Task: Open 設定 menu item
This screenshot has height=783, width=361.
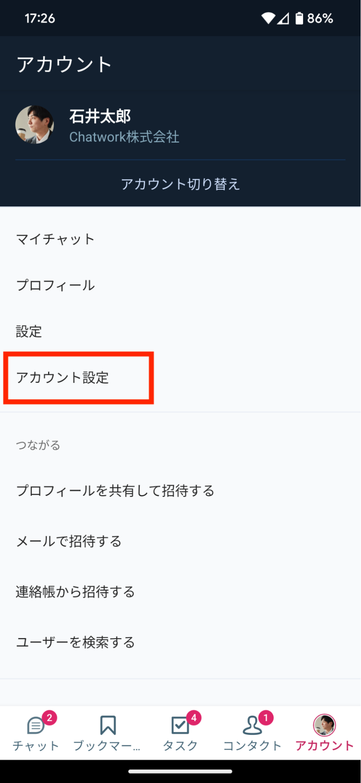Action: click(180, 331)
